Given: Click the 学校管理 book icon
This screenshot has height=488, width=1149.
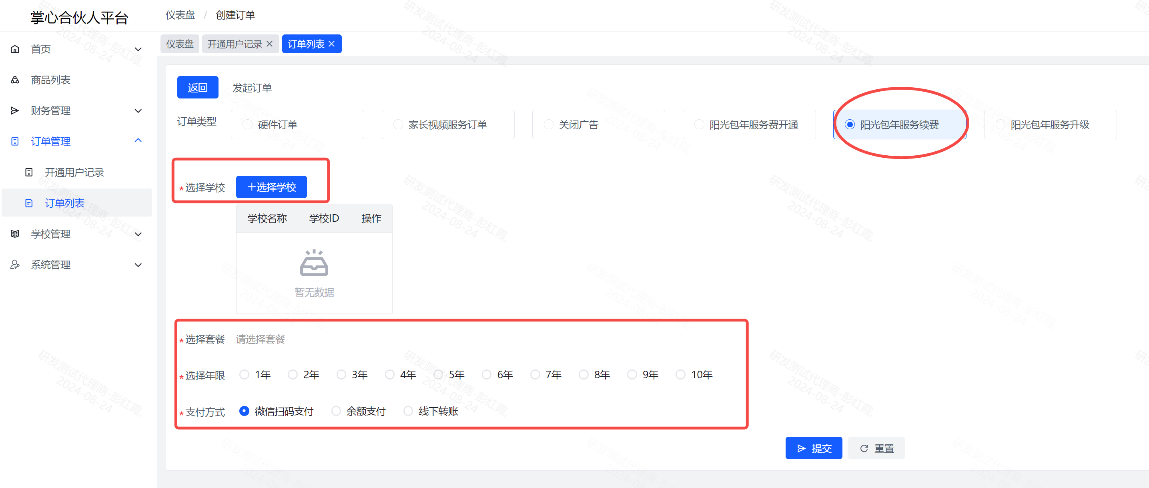Looking at the screenshot, I should click(x=15, y=234).
